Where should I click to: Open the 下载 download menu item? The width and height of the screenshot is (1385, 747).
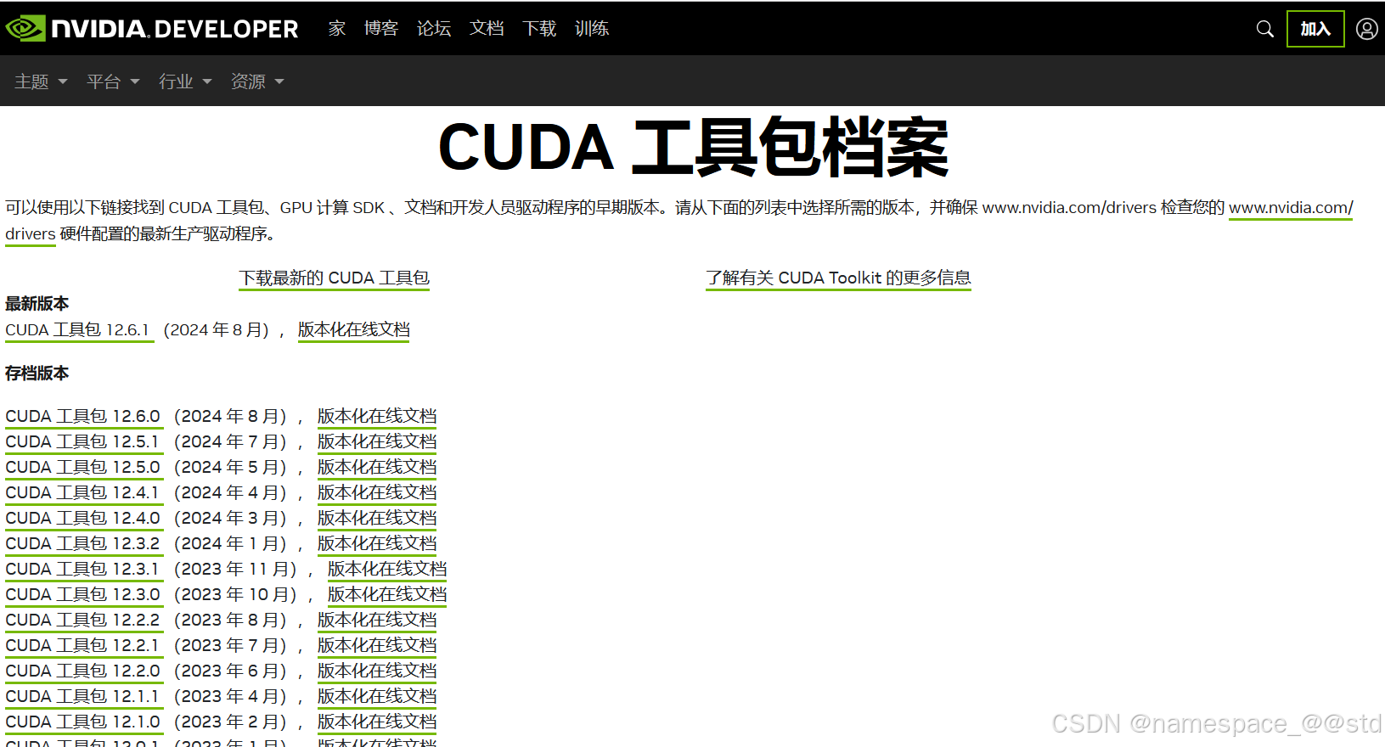[539, 29]
